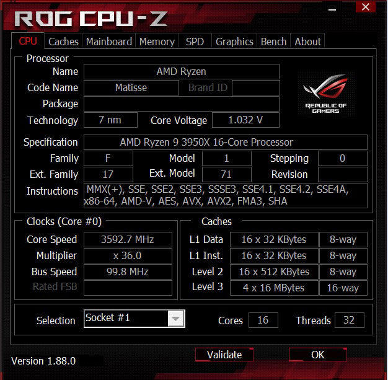Go to the Memory tab

[157, 42]
